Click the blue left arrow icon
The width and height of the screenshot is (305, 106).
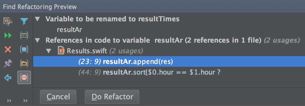click(8, 78)
